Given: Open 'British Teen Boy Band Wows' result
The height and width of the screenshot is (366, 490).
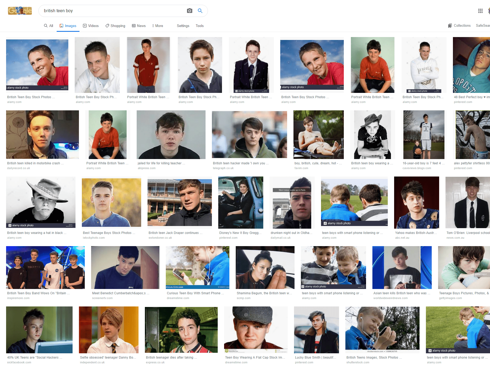Looking at the screenshot, I should click(x=38, y=293).
